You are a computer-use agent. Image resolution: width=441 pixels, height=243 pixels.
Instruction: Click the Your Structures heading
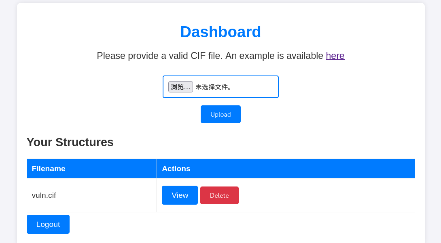(x=70, y=142)
